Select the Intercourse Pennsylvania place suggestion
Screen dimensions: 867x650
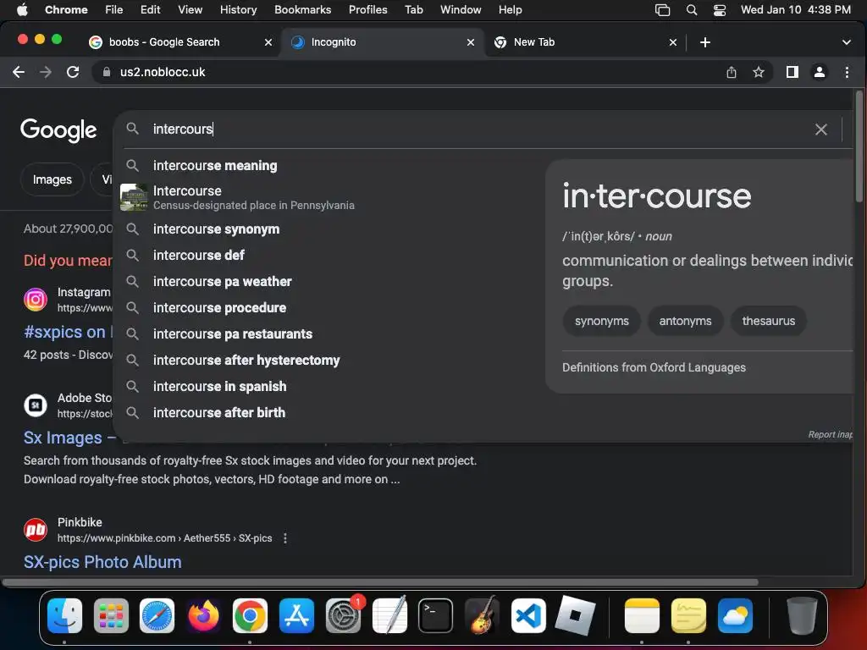point(253,197)
